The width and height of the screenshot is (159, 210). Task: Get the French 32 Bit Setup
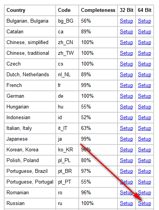(126, 85)
